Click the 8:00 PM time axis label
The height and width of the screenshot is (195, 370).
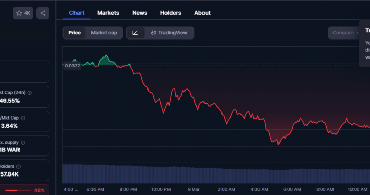point(127,189)
